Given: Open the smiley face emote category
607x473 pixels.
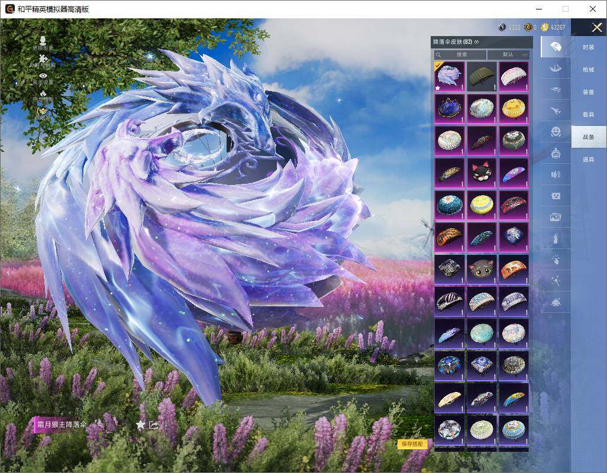Looking at the screenshot, I should (556, 131).
